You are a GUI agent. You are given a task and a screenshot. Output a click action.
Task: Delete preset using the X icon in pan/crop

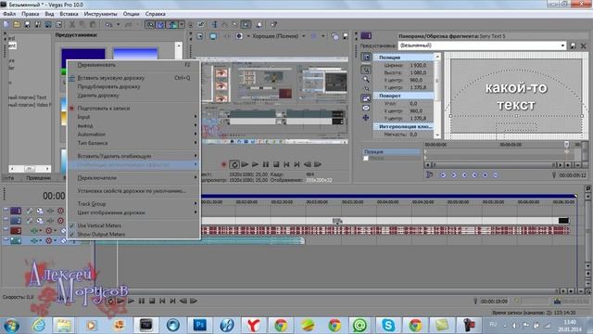coord(583,45)
